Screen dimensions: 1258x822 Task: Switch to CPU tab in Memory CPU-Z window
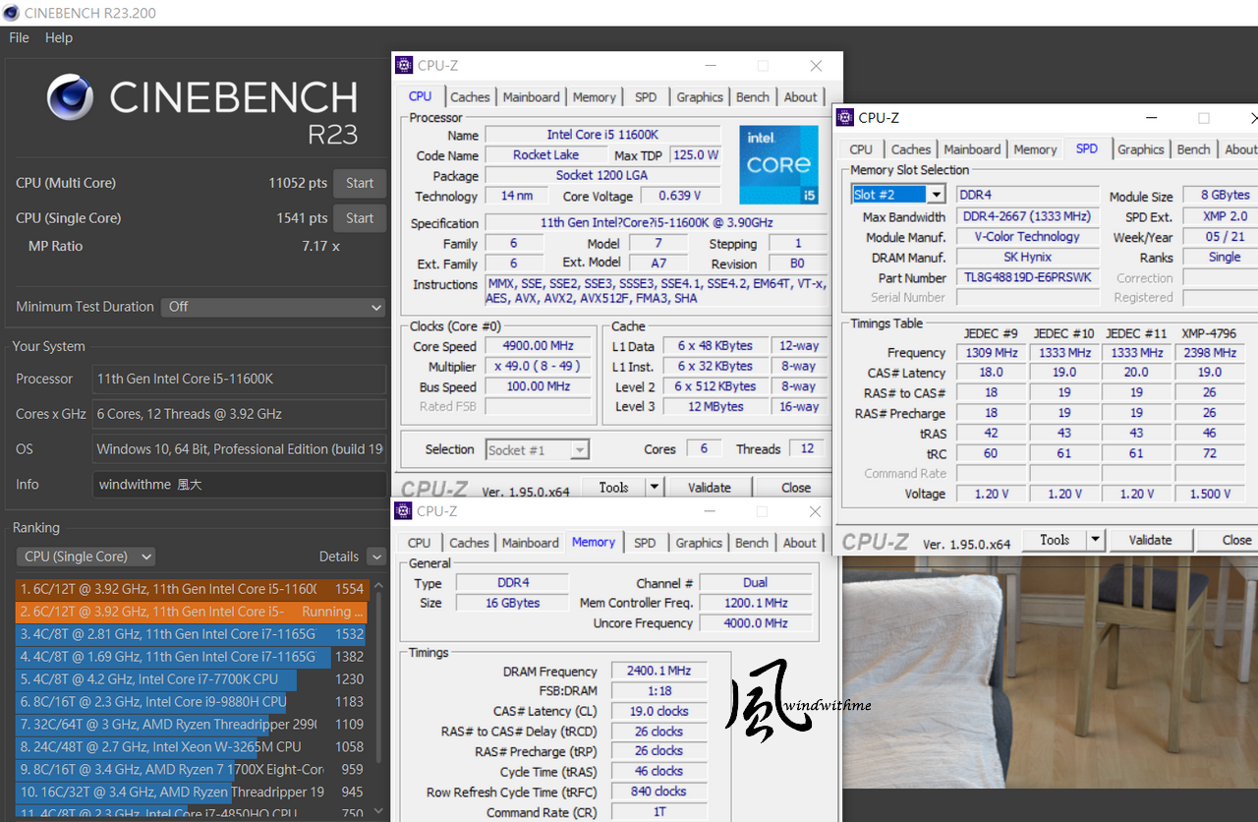coord(420,543)
